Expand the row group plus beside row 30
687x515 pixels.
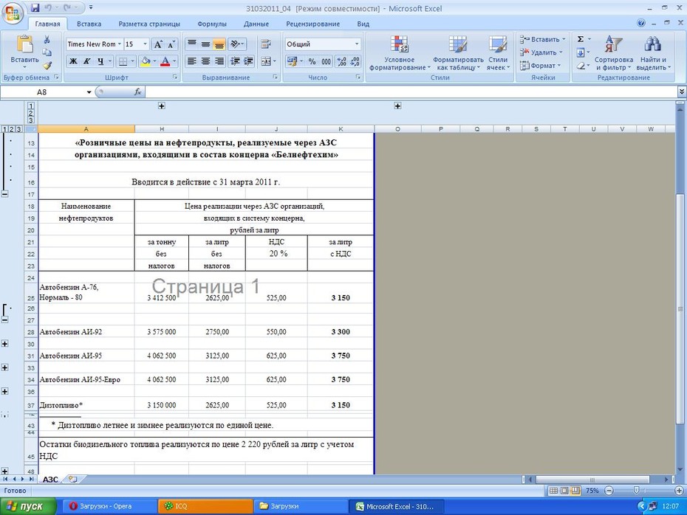click(x=5, y=344)
